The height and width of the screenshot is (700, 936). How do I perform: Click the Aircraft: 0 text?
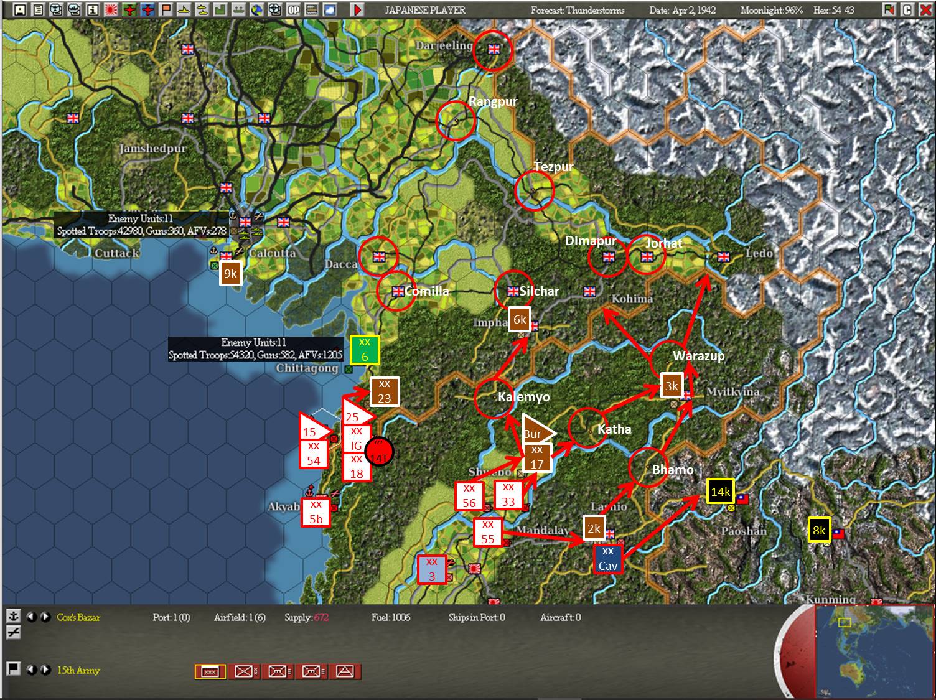pyautogui.click(x=560, y=617)
